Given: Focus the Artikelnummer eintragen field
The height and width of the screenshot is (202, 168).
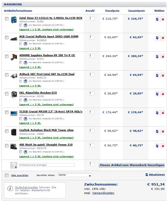Looking at the screenshot, I should 47,165.
